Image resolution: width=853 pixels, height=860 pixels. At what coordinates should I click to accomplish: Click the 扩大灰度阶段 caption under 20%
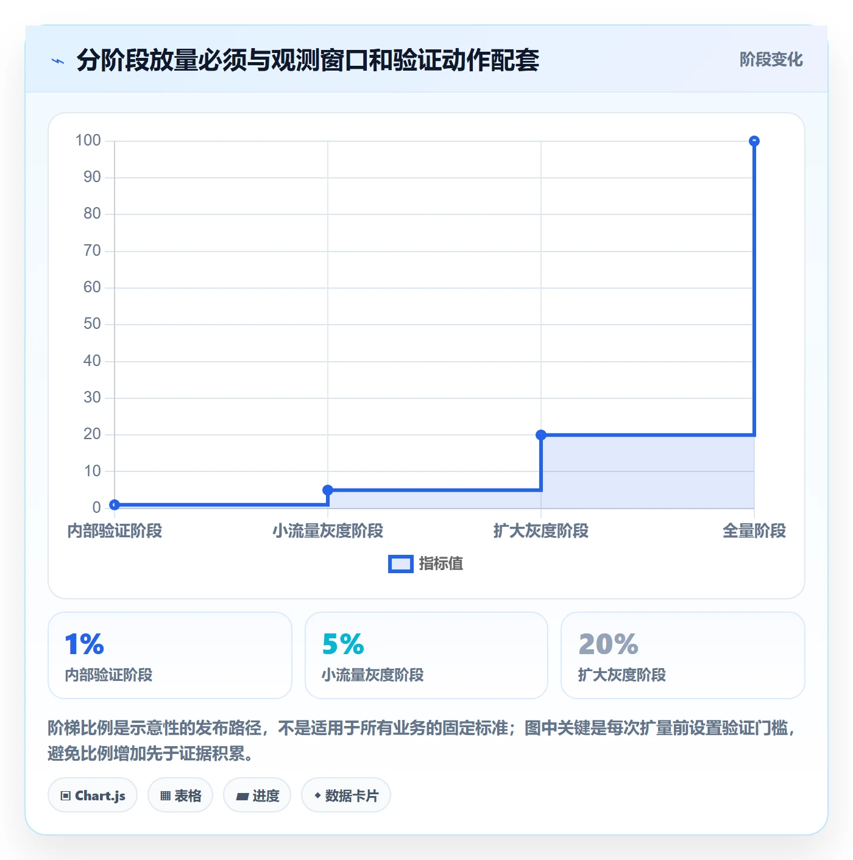point(622,675)
